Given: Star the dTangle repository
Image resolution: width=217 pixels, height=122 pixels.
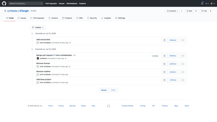Looking at the screenshot, I should pos(189,11).
